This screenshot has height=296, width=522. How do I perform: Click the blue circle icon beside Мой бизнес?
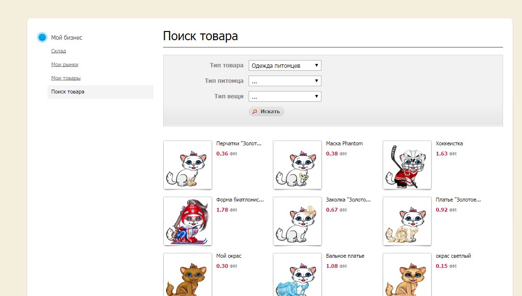(42, 37)
